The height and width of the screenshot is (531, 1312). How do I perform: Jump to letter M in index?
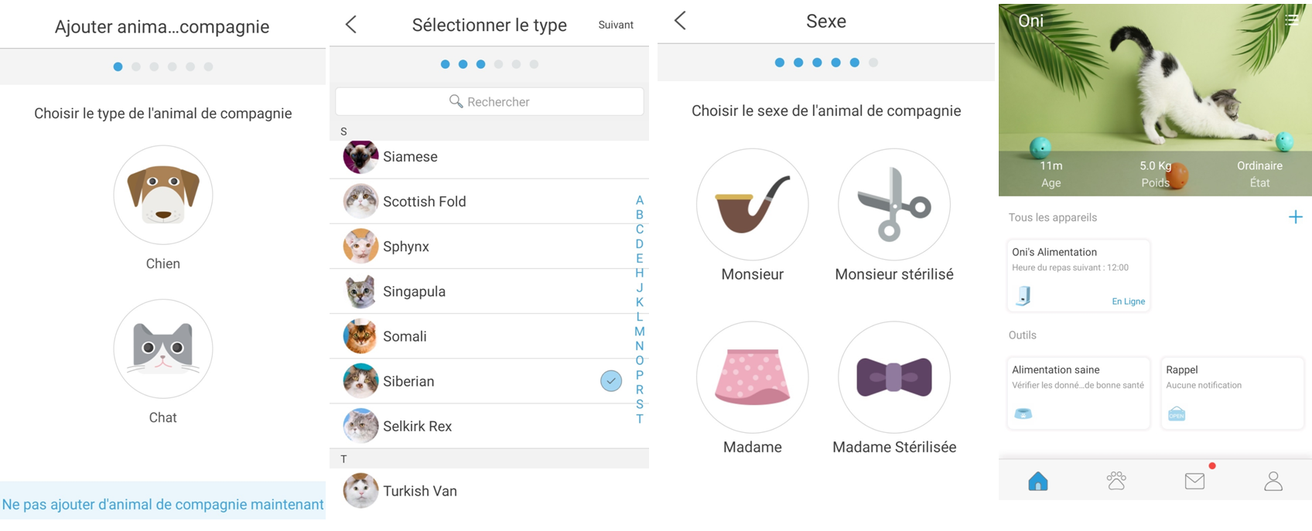pyautogui.click(x=640, y=332)
